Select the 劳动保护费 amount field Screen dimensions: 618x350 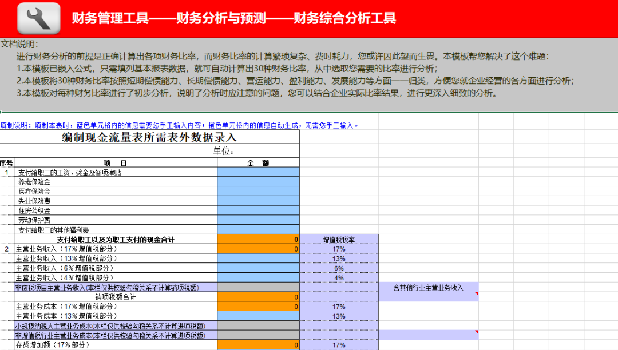pos(257,220)
